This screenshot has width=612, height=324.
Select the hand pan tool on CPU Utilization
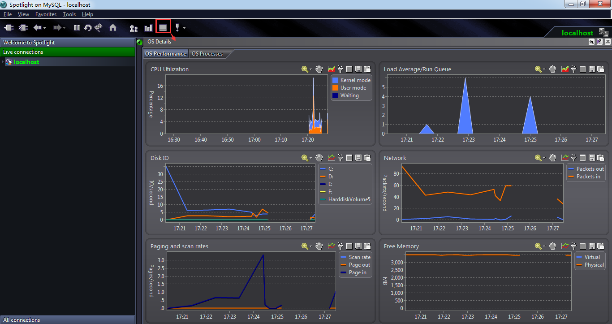point(319,69)
